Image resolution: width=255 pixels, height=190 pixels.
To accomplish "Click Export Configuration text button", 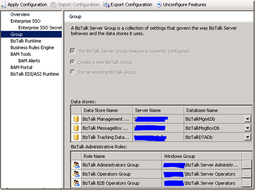I will point(131,5).
